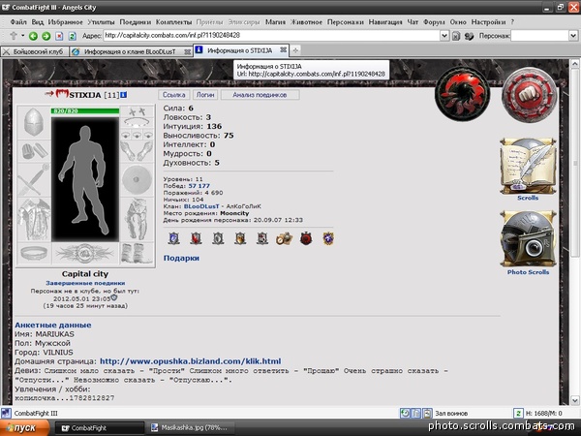Click the green Forward navigation arrow
The height and width of the screenshot is (436, 581).
point(46,36)
